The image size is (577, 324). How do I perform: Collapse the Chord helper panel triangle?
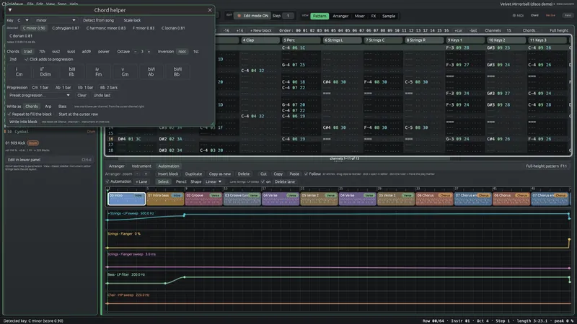10,10
